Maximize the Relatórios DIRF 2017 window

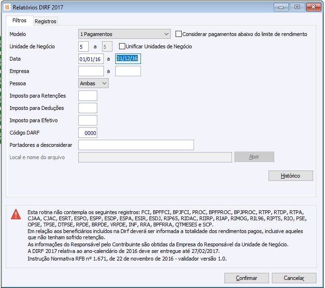pos(297,7)
